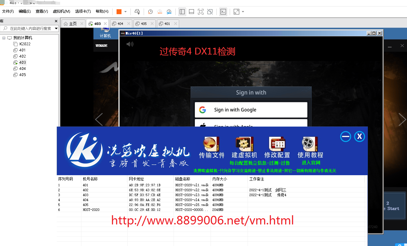
Task: Select VM 404 in the library tree
Action: coord(20,69)
